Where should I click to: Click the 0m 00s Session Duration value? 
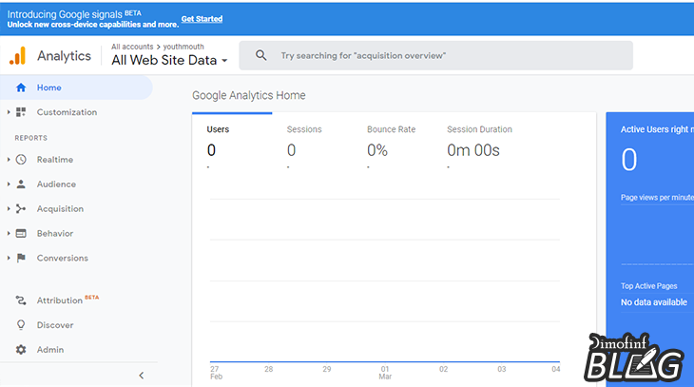coord(473,150)
